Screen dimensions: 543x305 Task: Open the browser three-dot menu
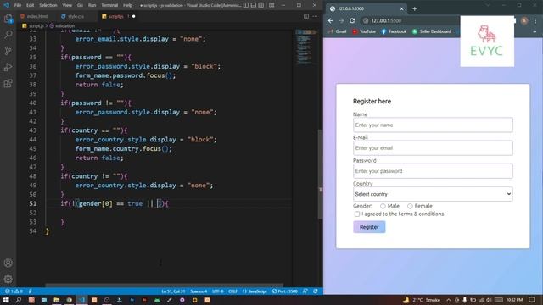click(535, 20)
